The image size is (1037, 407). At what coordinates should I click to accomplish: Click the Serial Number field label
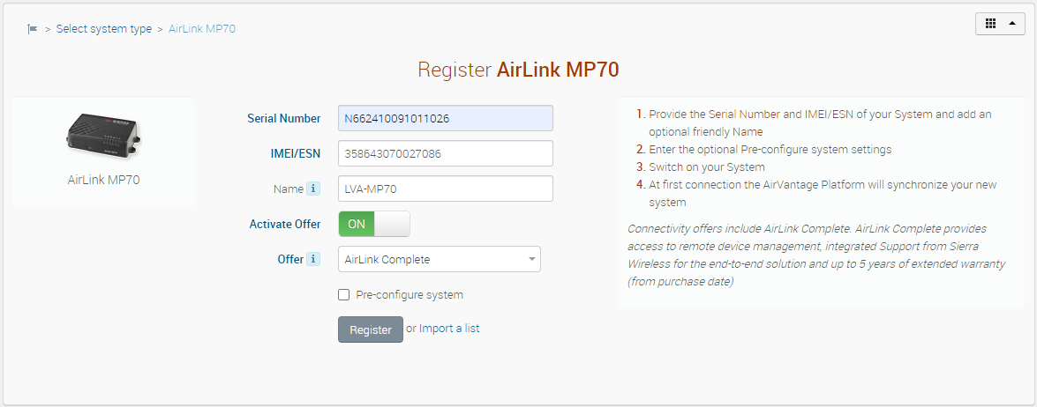pos(284,118)
